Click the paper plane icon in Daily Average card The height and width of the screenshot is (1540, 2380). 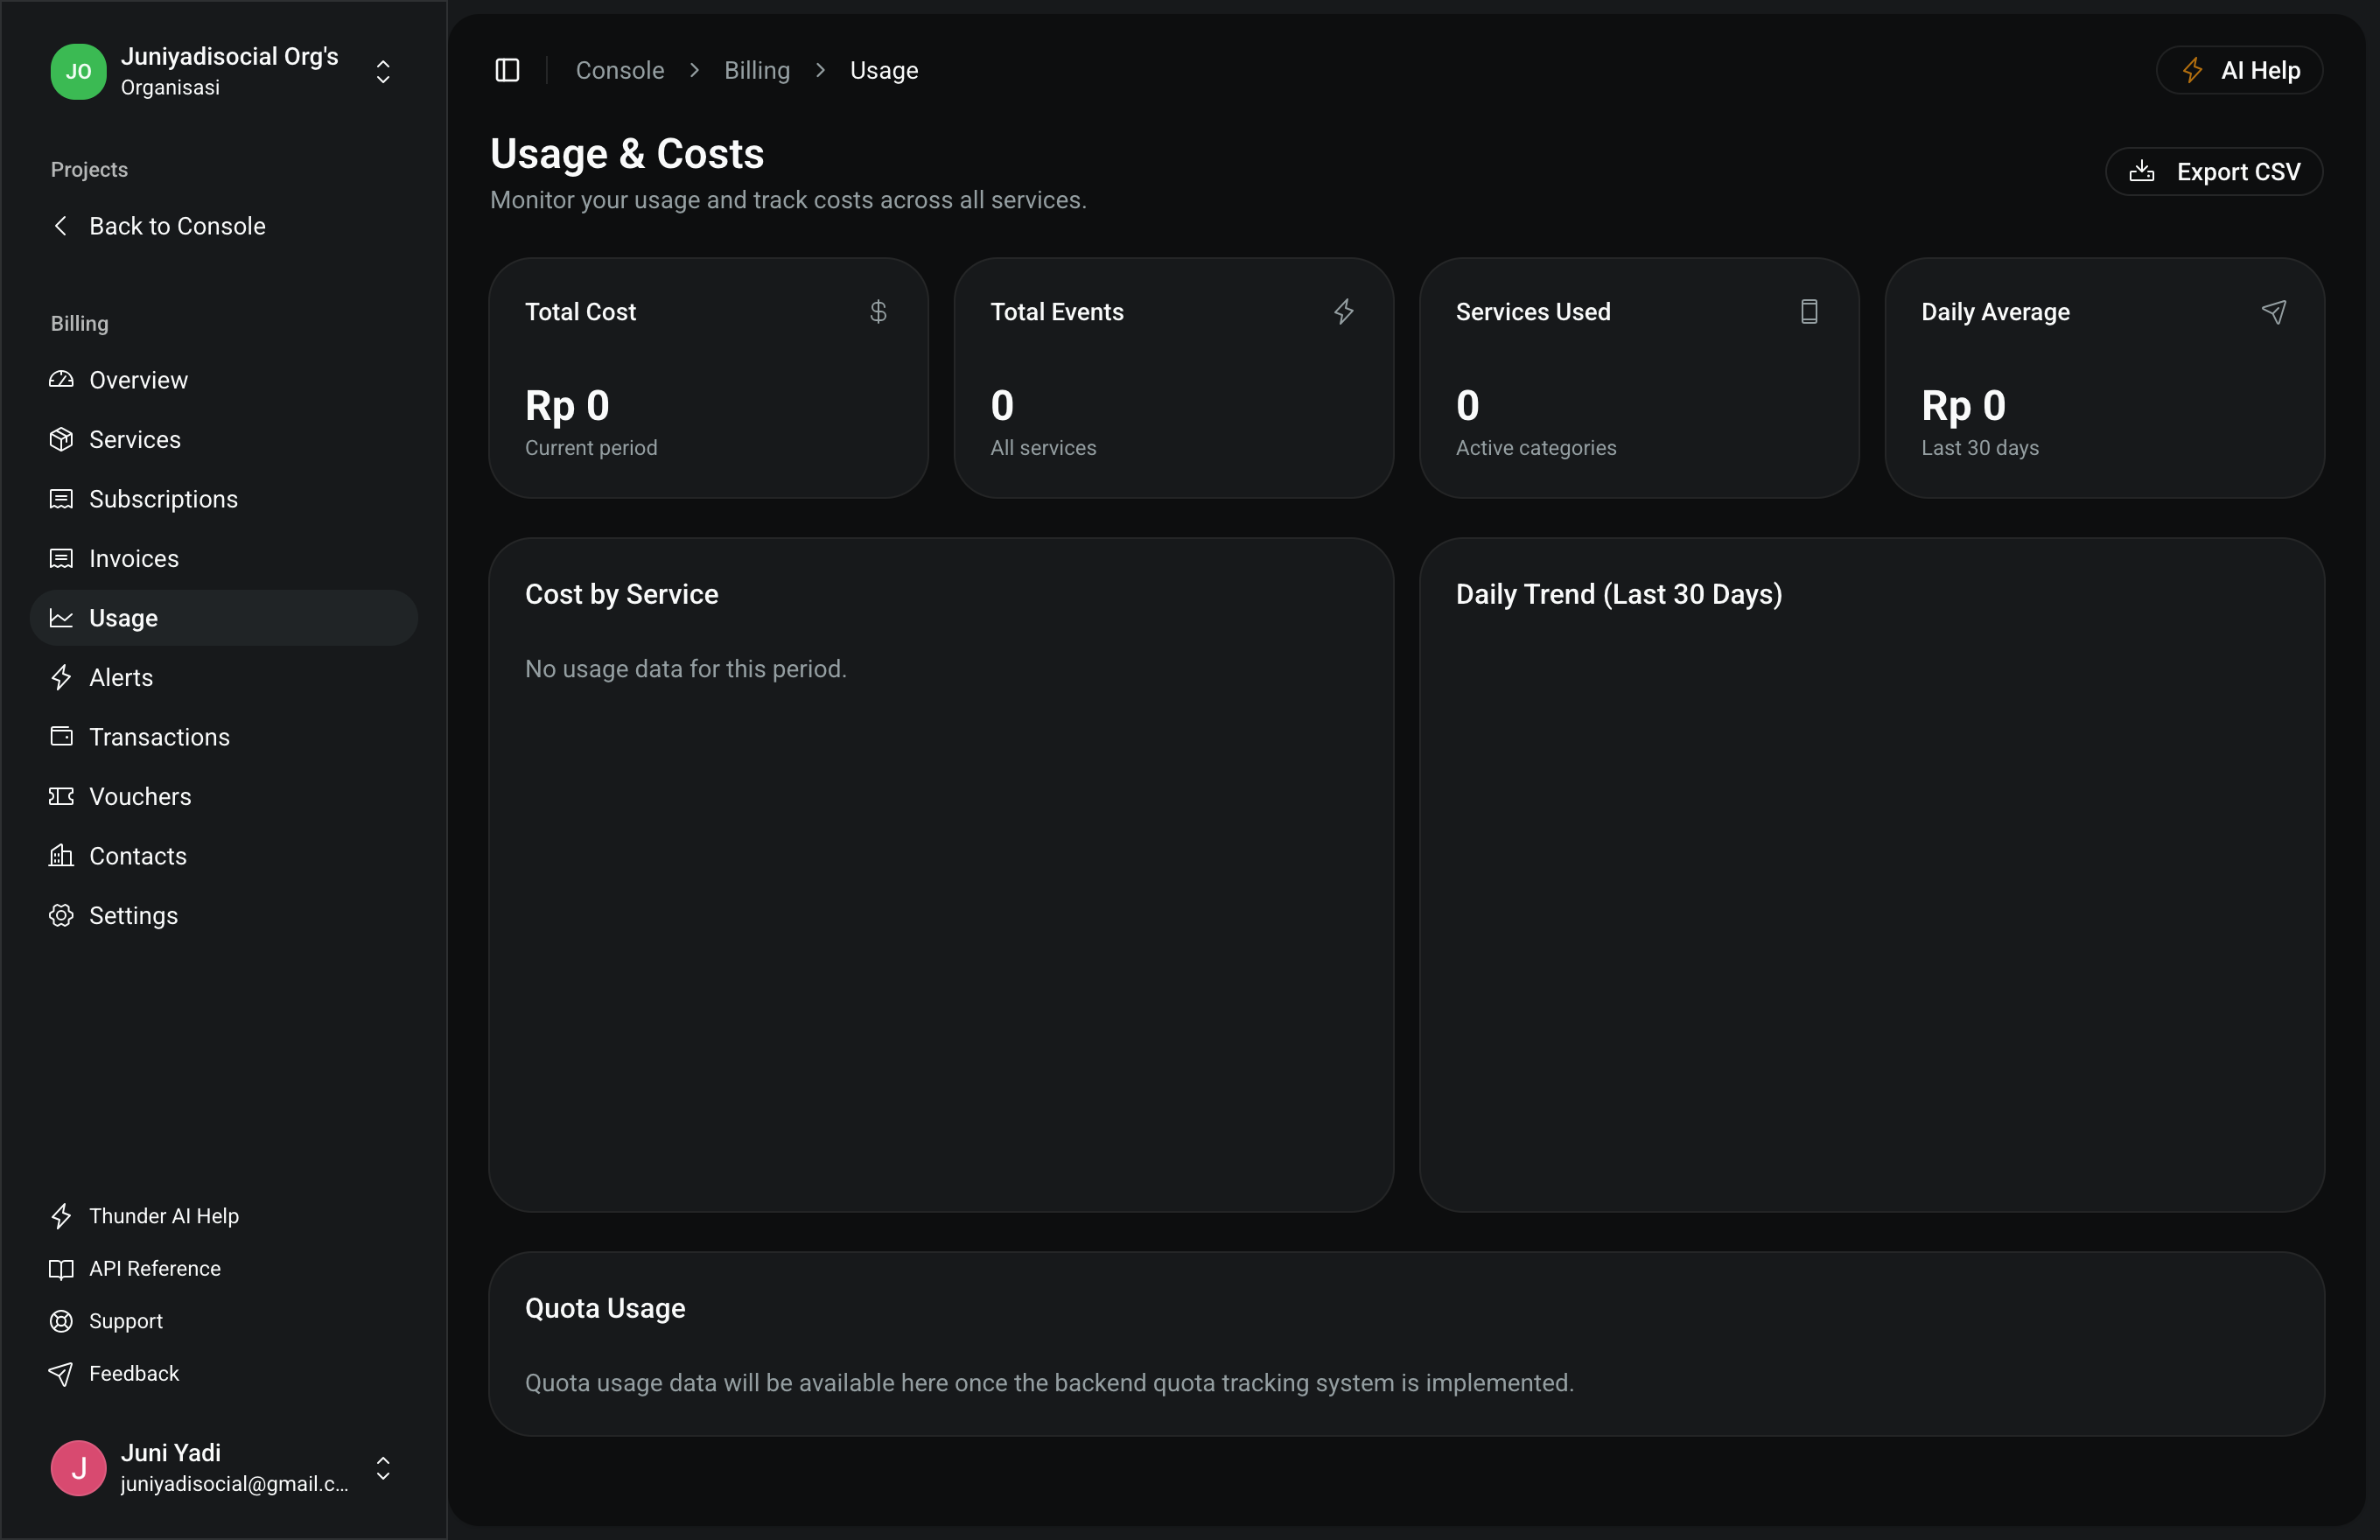pyautogui.click(x=2273, y=312)
